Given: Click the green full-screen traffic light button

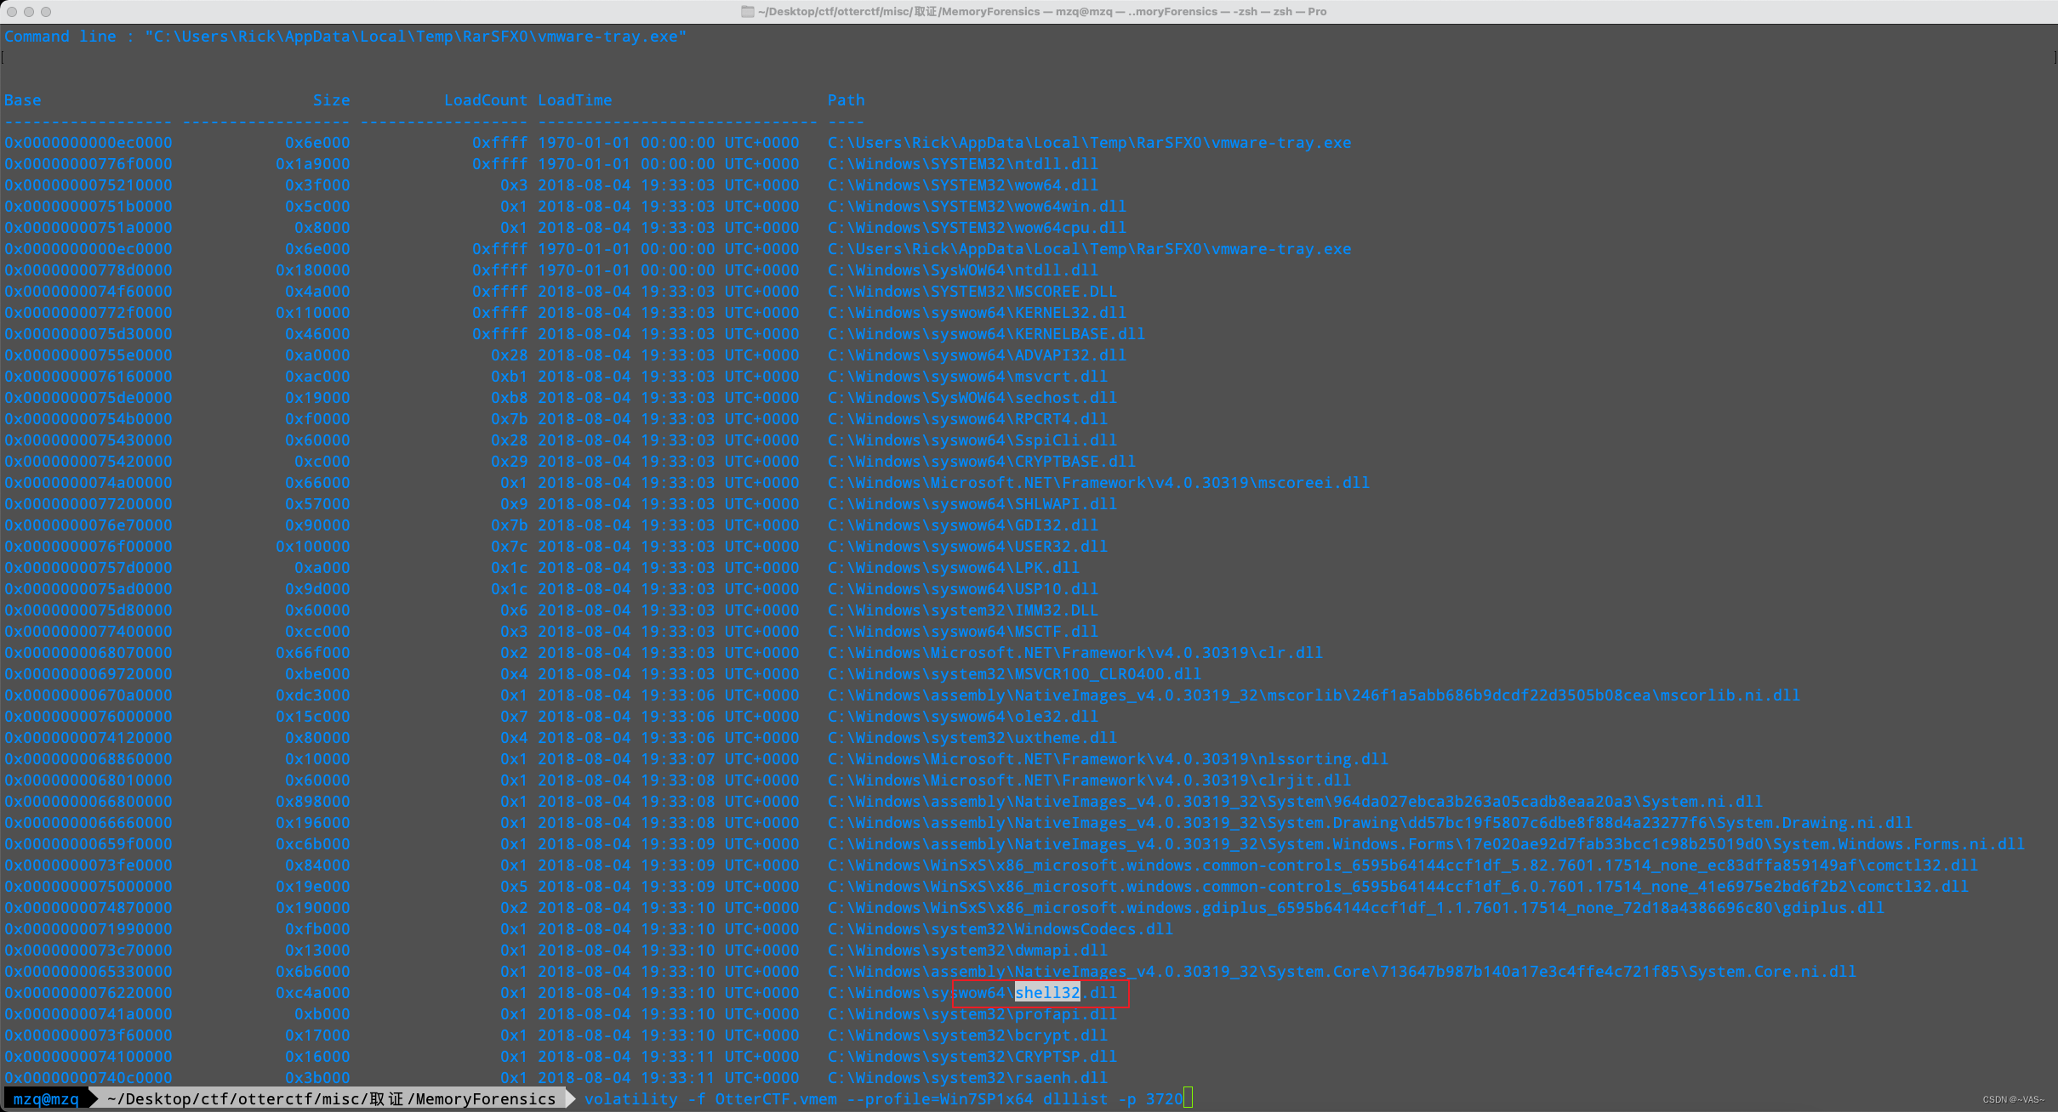Looking at the screenshot, I should (47, 11).
